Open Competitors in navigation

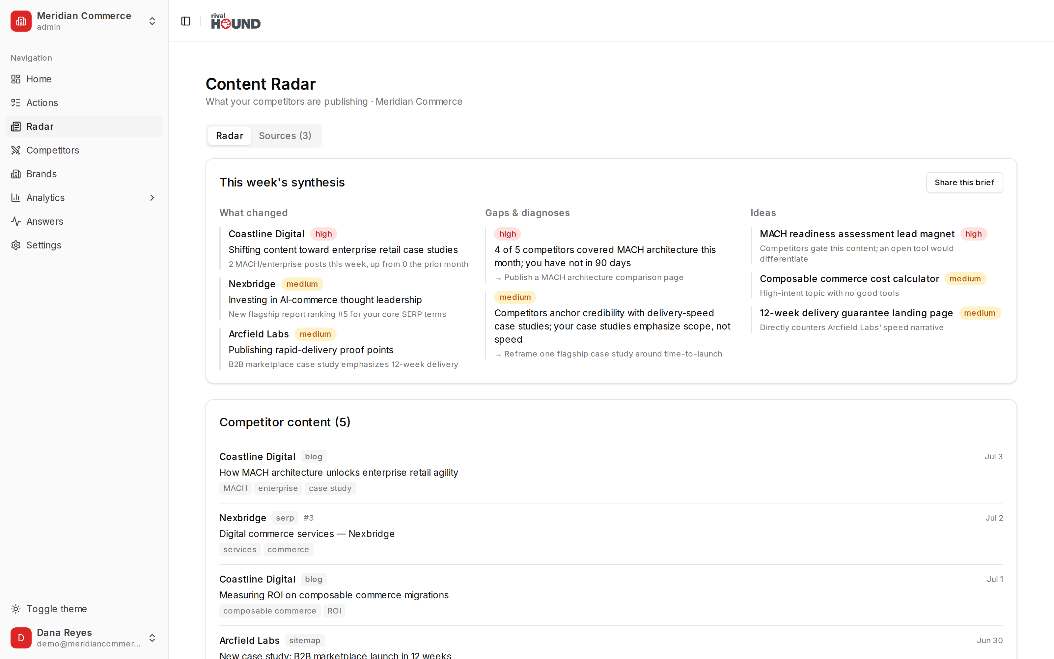[84, 150]
